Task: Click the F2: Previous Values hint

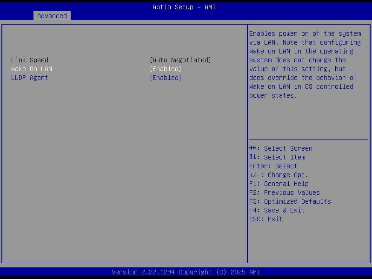Action: (x=285, y=193)
